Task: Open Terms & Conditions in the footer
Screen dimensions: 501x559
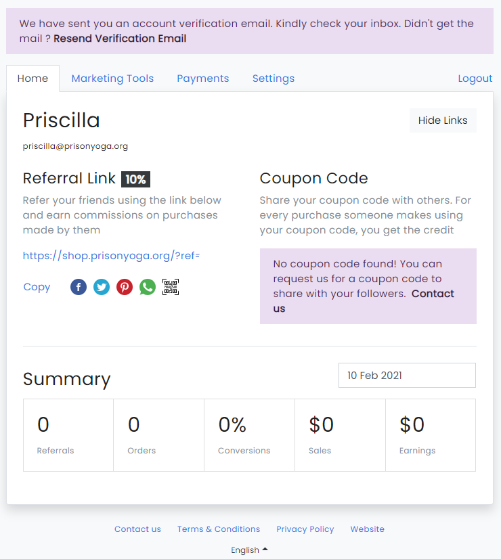Action: pyautogui.click(x=219, y=529)
